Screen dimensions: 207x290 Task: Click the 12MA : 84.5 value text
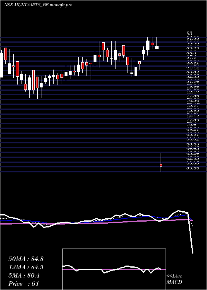pos(26,267)
